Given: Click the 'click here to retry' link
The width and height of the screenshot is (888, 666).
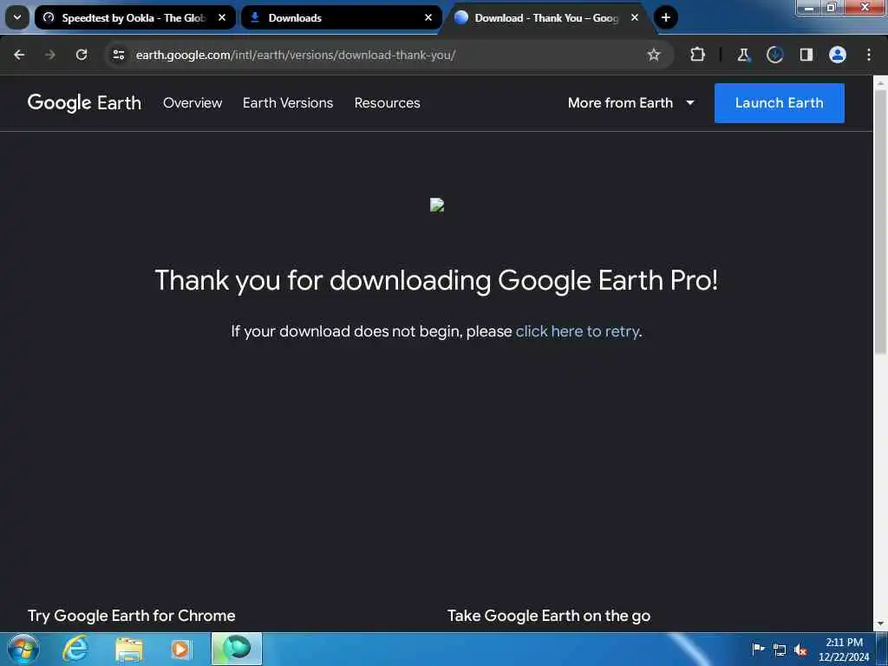Looking at the screenshot, I should point(577,331).
